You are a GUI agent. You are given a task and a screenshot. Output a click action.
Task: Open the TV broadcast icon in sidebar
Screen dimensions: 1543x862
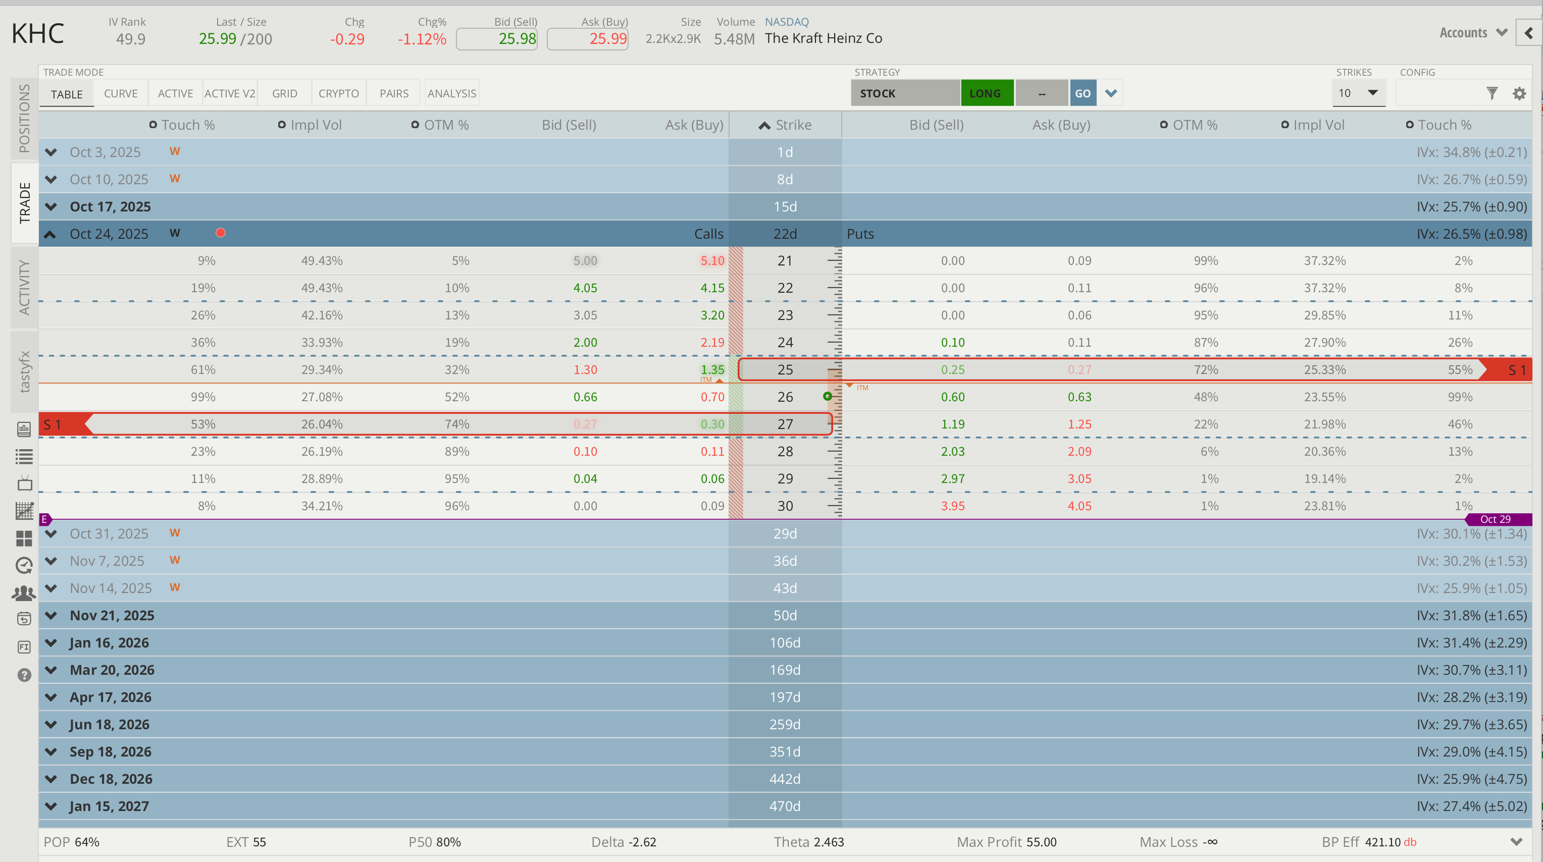click(24, 483)
